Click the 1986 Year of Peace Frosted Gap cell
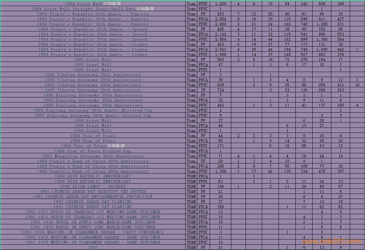The height and width of the screenshot is (250, 365). click(93, 151)
